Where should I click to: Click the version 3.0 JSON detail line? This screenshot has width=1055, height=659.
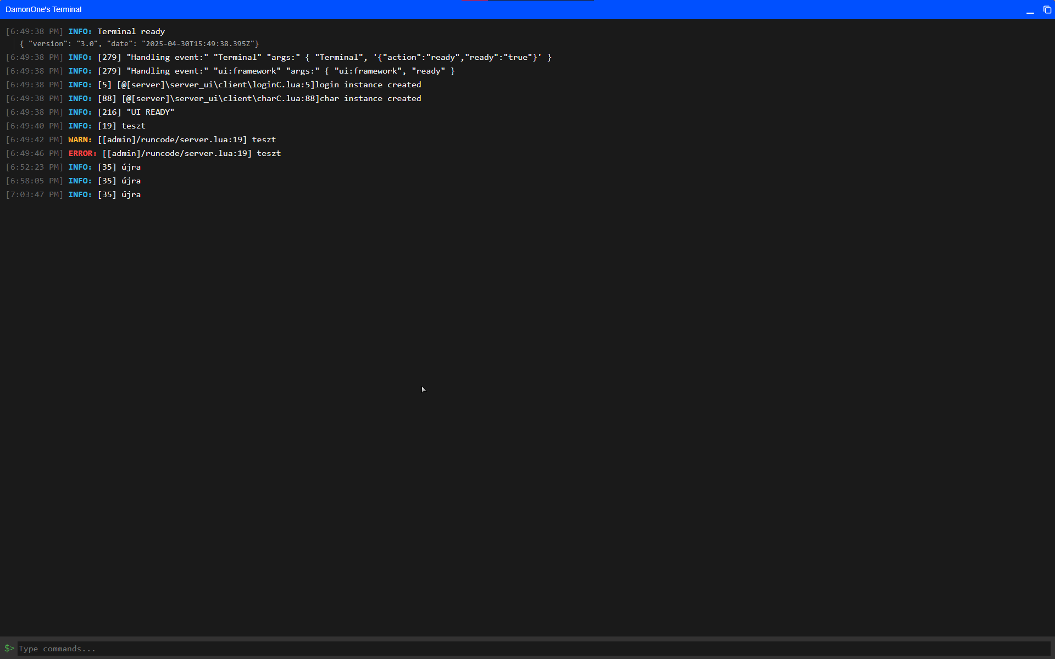(x=139, y=43)
